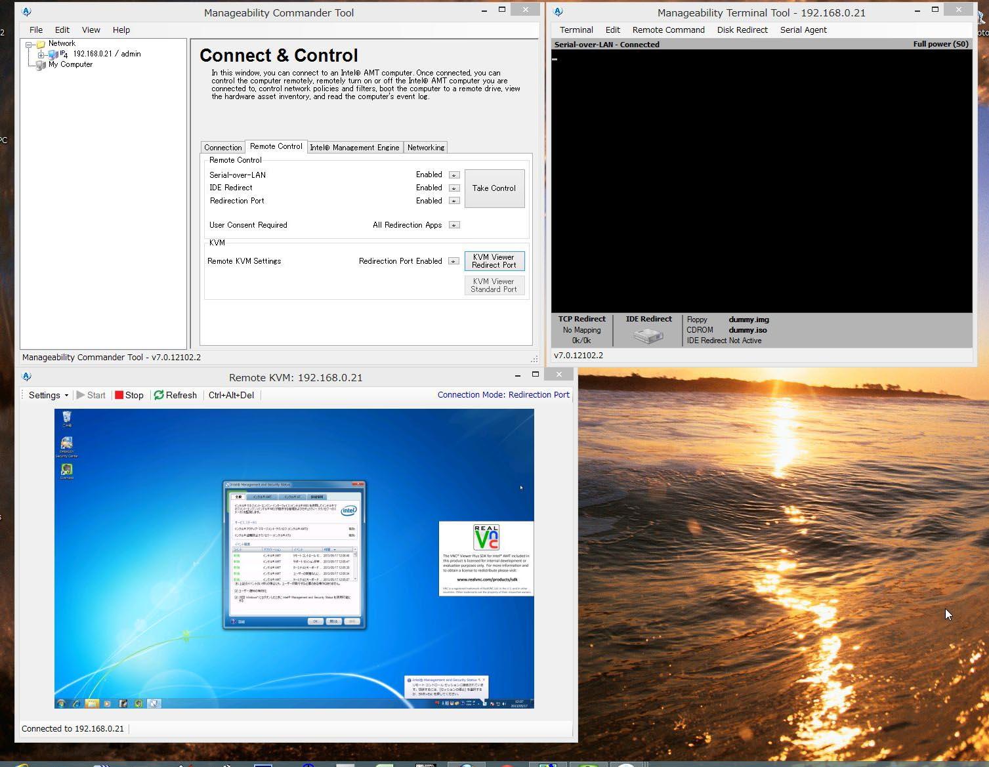Open the Disk Redirect menu
Screen dimensions: 989x767
pyautogui.click(x=742, y=30)
